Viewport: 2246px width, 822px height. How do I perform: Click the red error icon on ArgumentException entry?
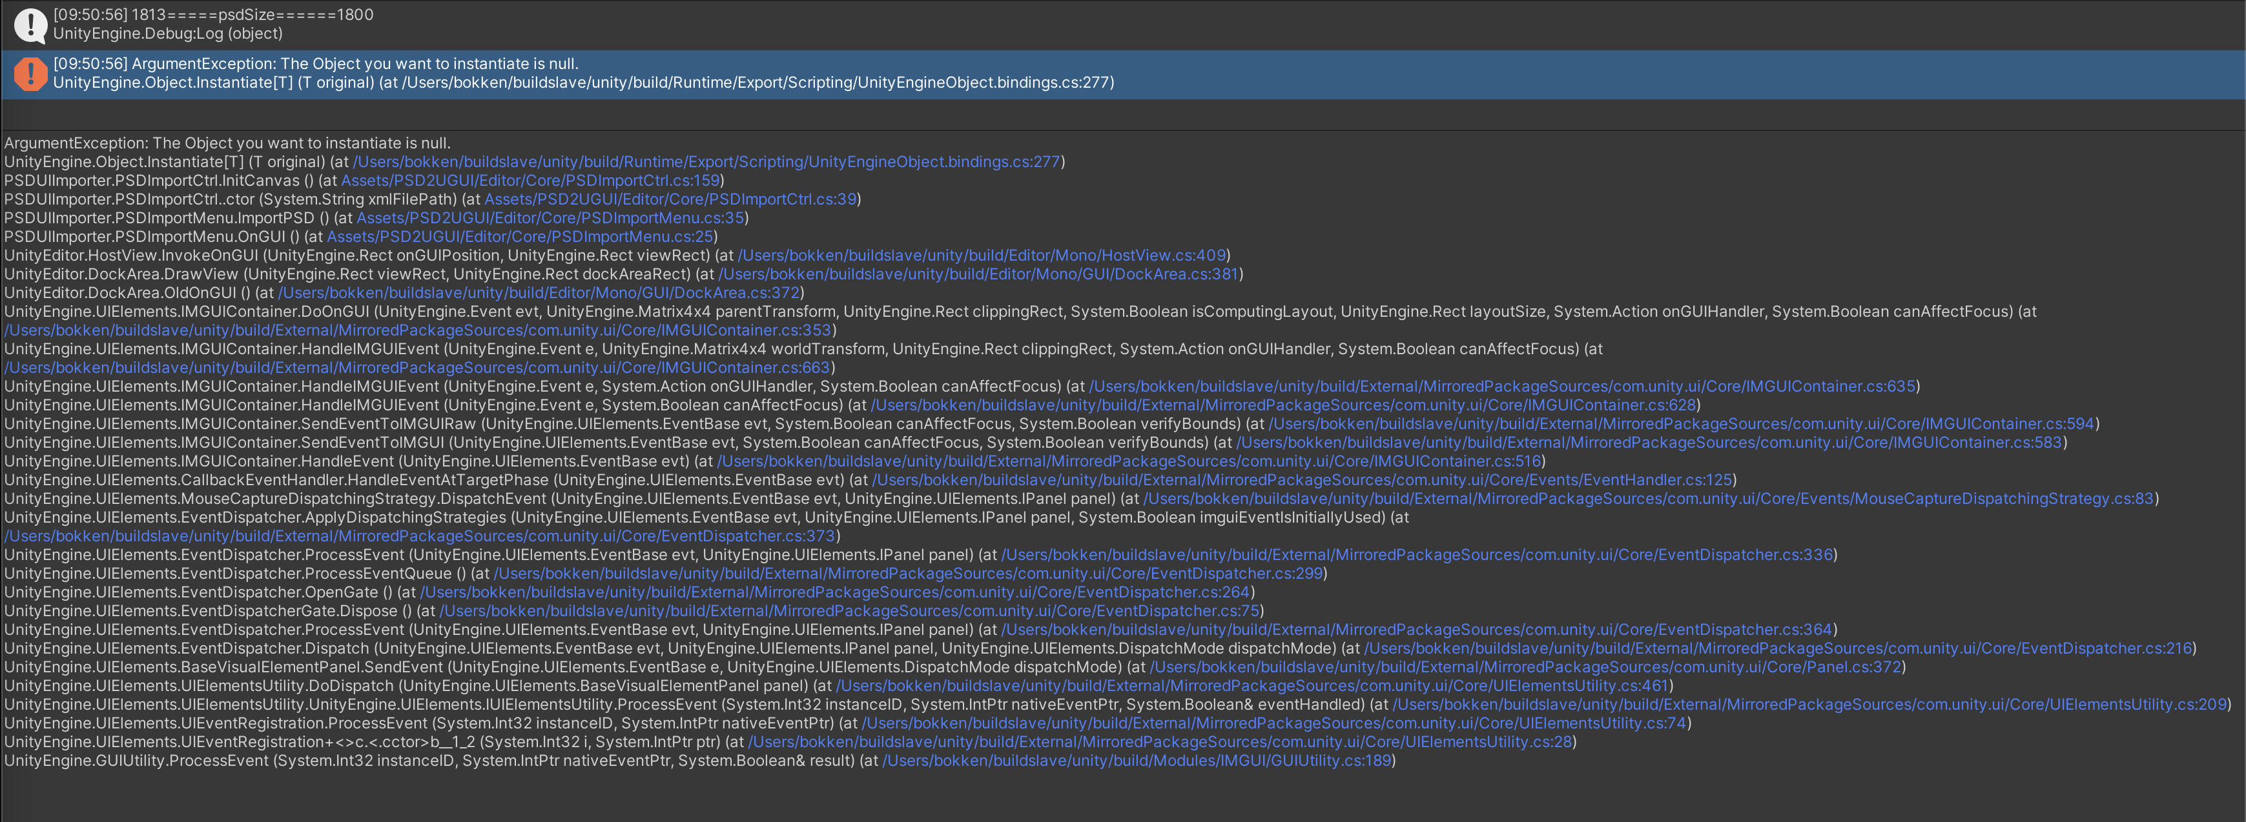coord(30,74)
